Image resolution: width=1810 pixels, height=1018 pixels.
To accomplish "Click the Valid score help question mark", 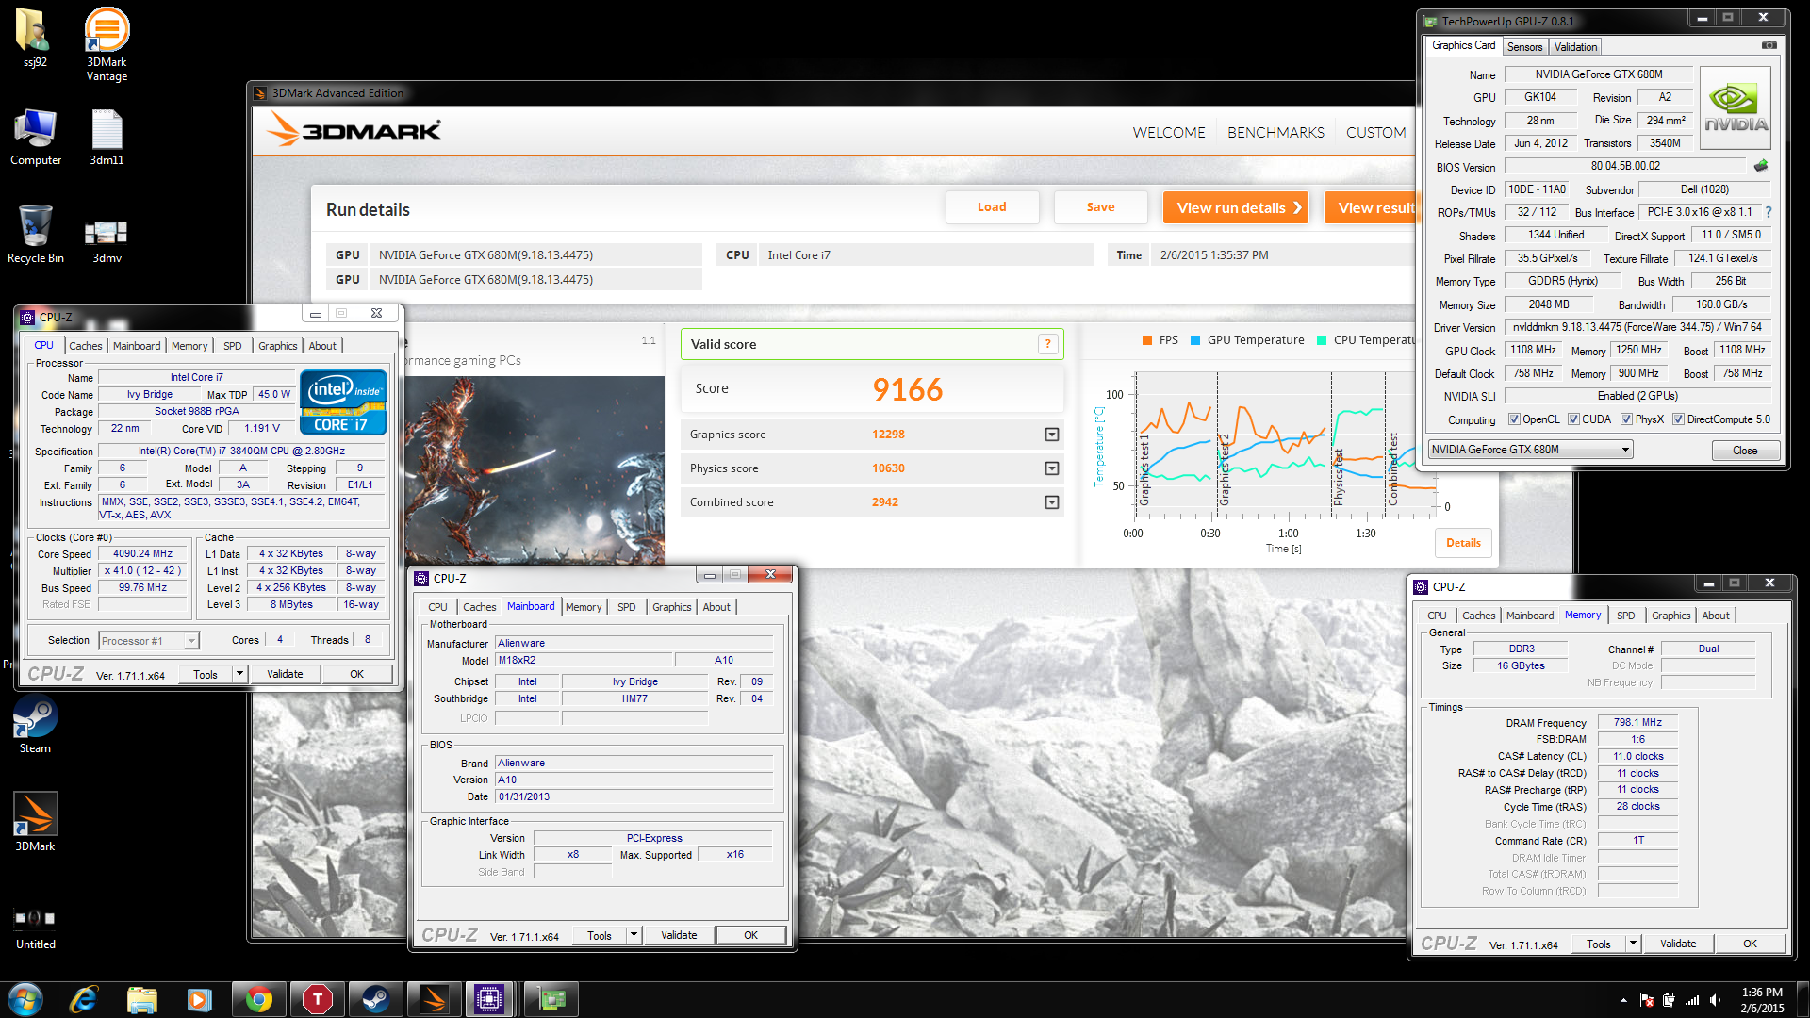I will coord(1047,344).
